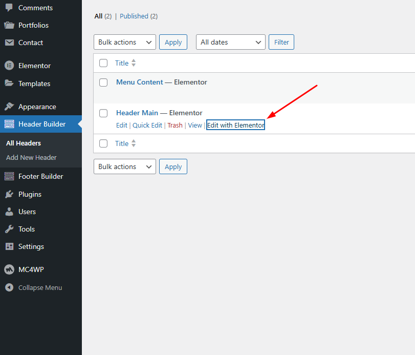Click the Collapse Menu arrow icon
Screen dimensions: 415x355
pos(9,287)
